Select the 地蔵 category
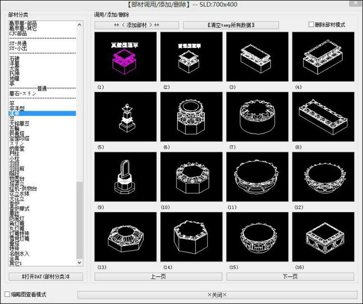This screenshot has width=363, height=304. point(14,79)
